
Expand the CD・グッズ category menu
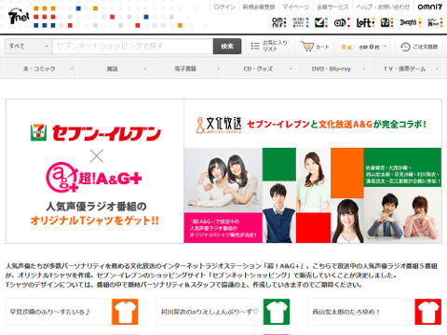260,69
